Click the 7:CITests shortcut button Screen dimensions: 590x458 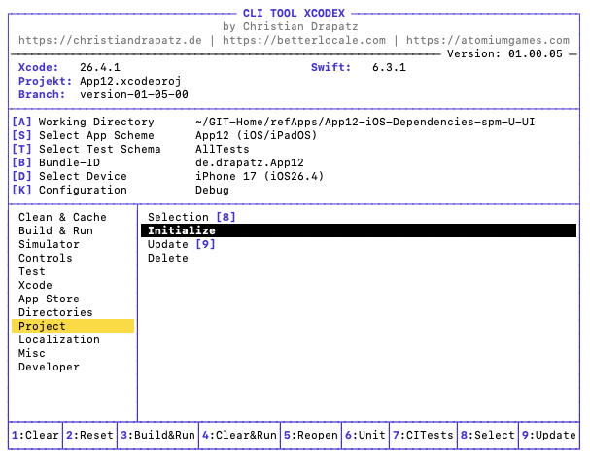tap(424, 435)
